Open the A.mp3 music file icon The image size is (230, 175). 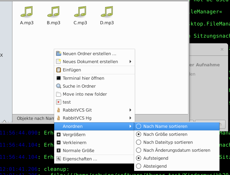tap(27, 11)
